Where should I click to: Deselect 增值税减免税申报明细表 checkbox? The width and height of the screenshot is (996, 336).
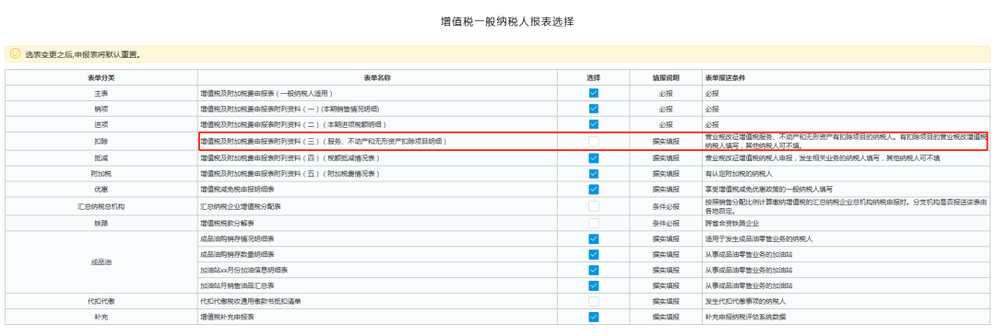tap(593, 190)
